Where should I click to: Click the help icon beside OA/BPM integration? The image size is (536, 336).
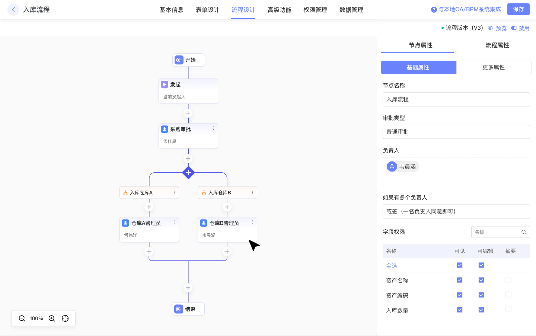point(434,10)
